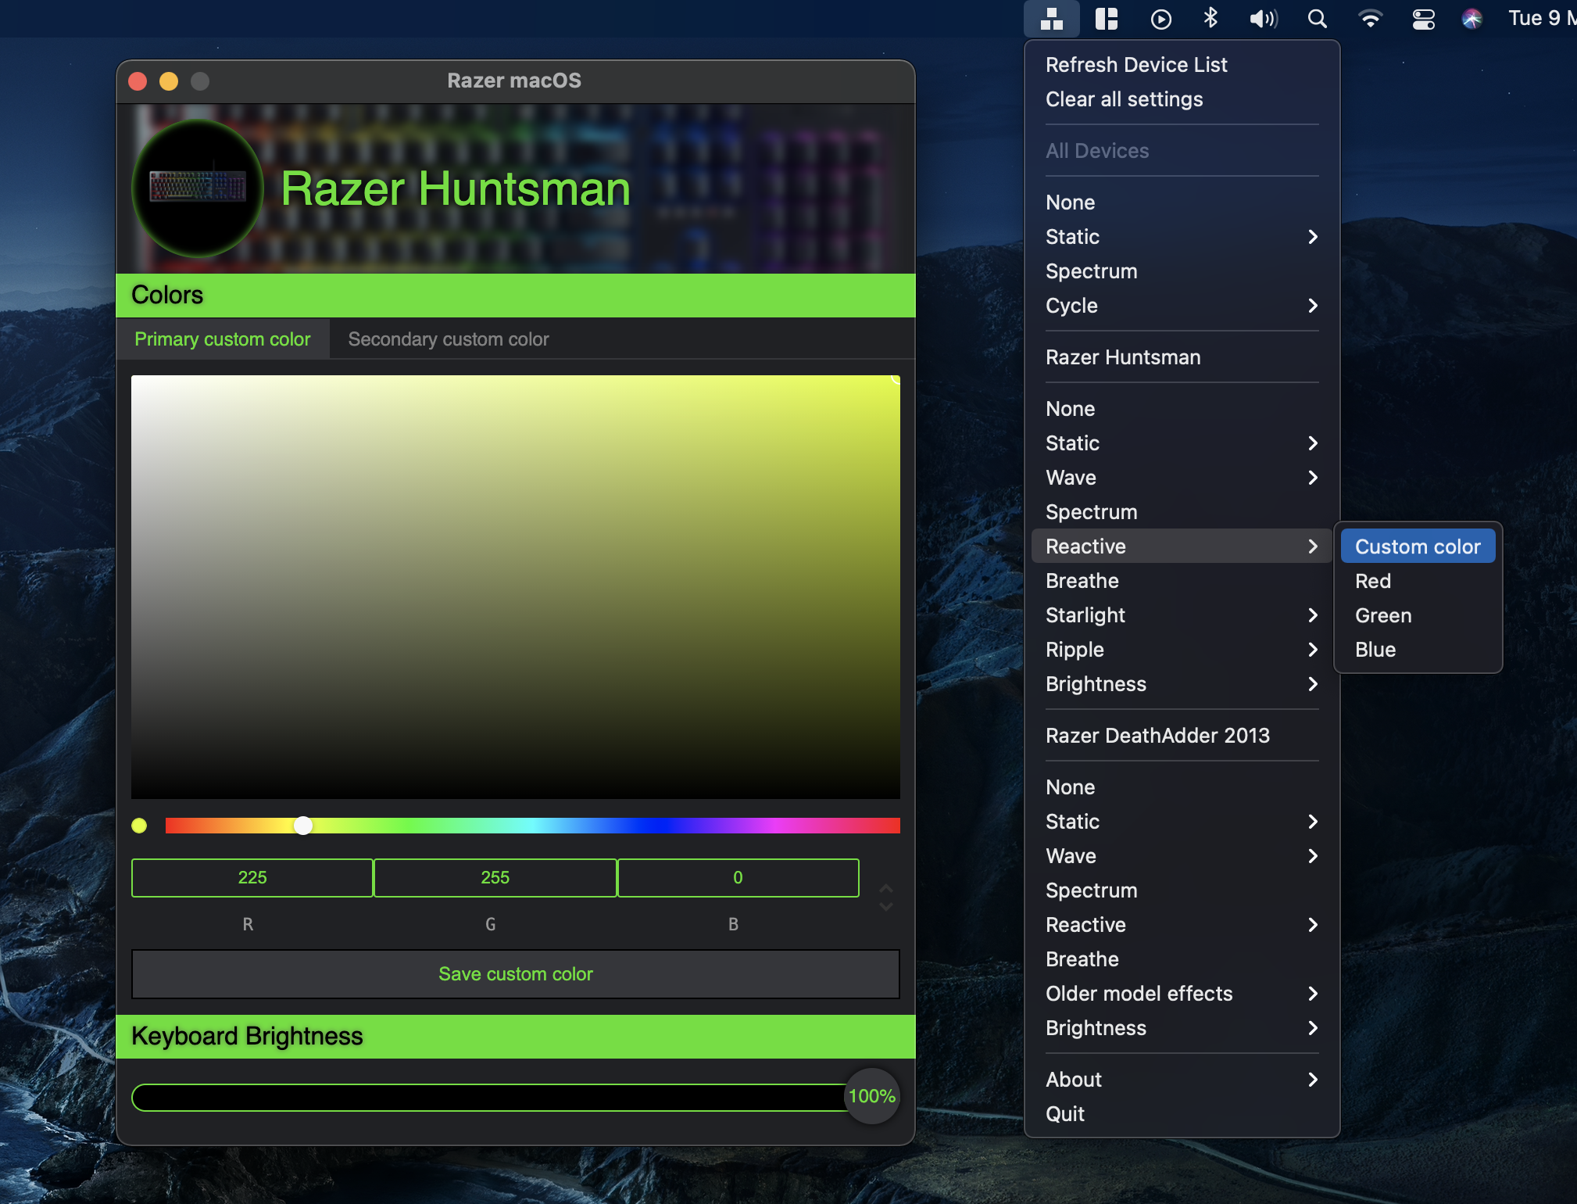Click the Razer Huntsman keyboard thumbnail
Viewport: 1577px width, 1204px height.
click(198, 188)
